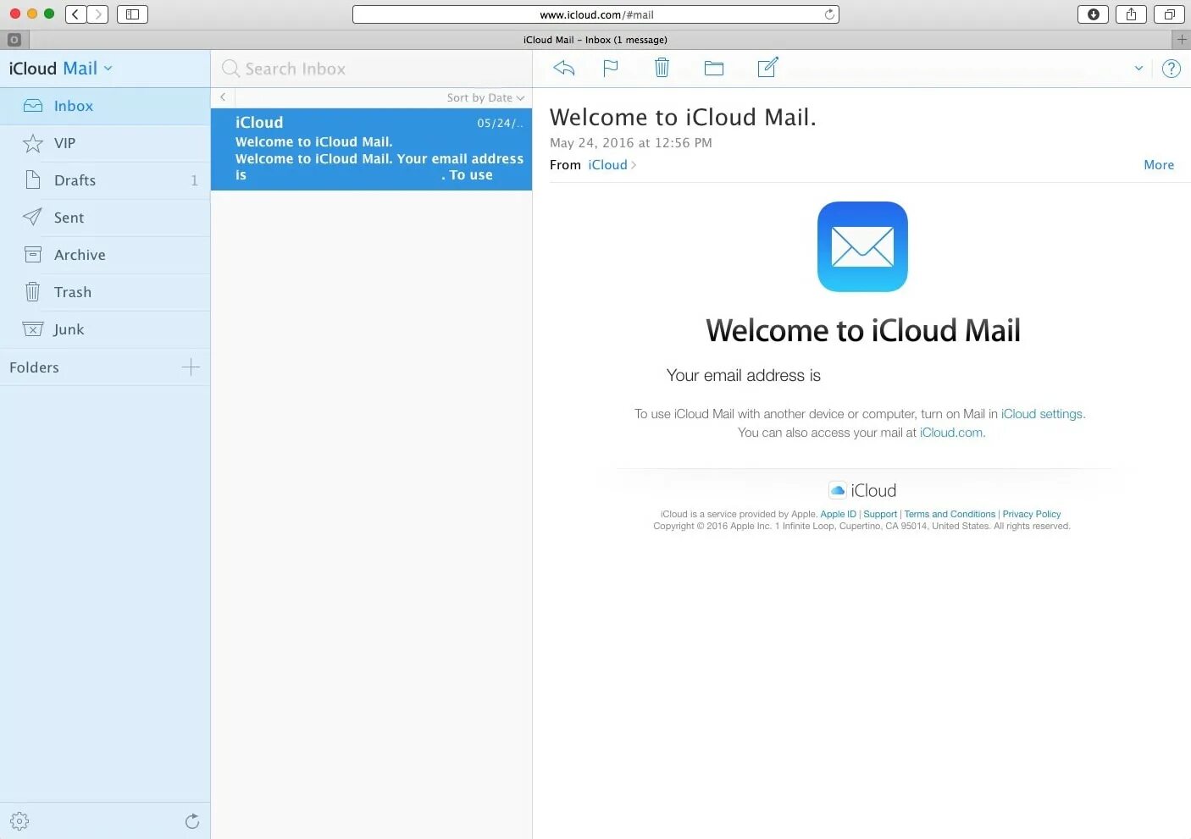The image size is (1191, 839).
Task: Open the Sent mailbox
Action: click(x=105, y=218)
